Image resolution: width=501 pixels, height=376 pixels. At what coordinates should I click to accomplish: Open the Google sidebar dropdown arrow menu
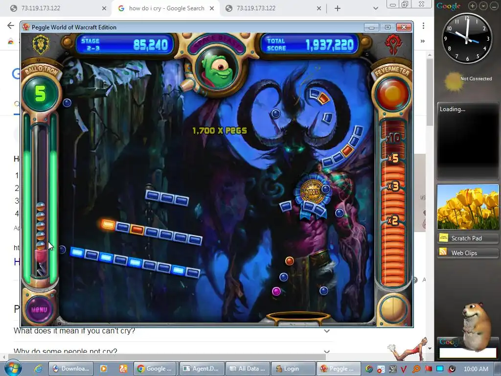click(483, 6)
